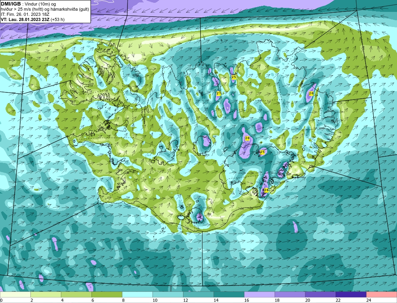Screen dimensions: 397x303
Task: Click the yellow 25 gust label near the north coast
Action: [234, 77]
